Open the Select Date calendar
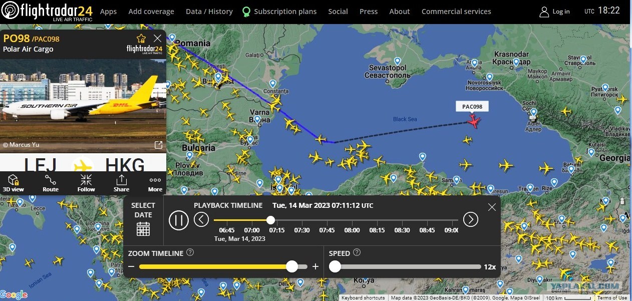The width and height of the screenshot is (632, 301). click(x=143, y=228)
